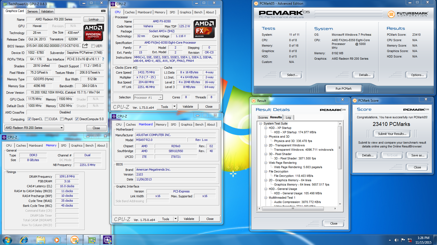
Task: Open the Processor #1 selection dropdown
Action: click(x=148, y=97)
